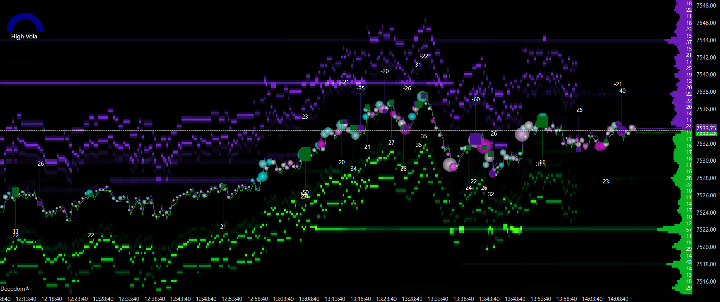Click the -23 trade volume label
The image size is (720, 302).
[x=304, y=117]
